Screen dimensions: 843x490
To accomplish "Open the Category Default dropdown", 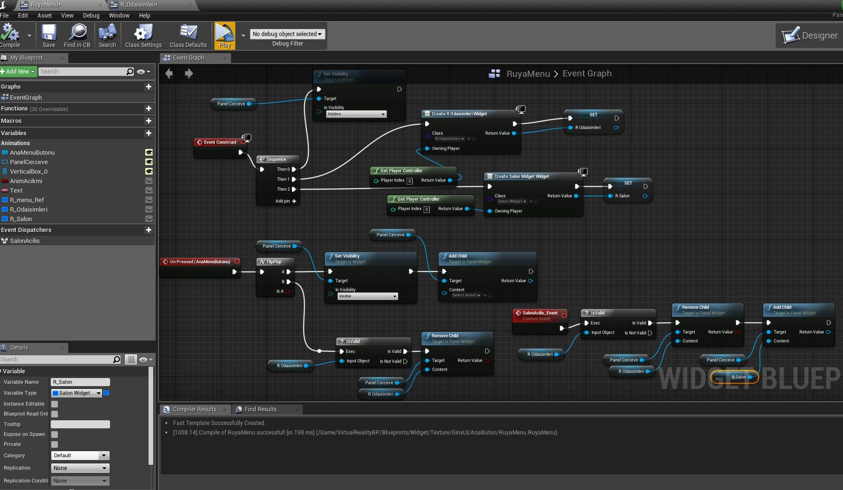I will (80, 455).
